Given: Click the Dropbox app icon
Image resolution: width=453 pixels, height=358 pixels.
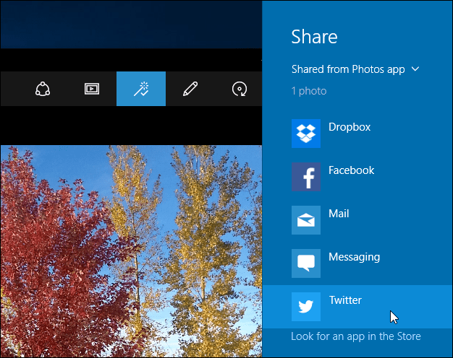Looking at the screenshot, I should [x=306, y=134].
